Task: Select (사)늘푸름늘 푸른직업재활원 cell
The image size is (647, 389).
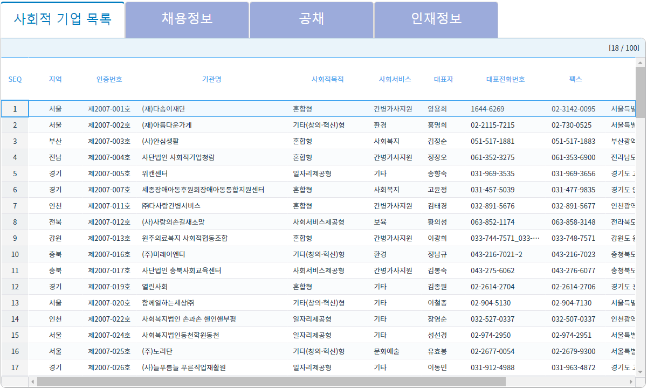Action: [212, 367]
